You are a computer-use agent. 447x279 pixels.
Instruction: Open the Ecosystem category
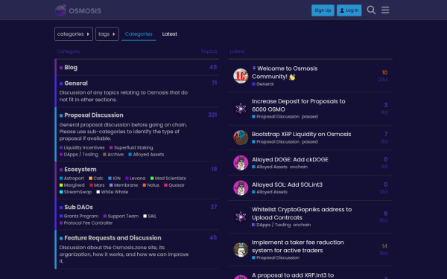pos(80,170)
